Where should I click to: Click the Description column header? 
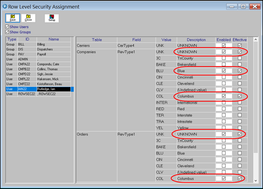point(196,40)
